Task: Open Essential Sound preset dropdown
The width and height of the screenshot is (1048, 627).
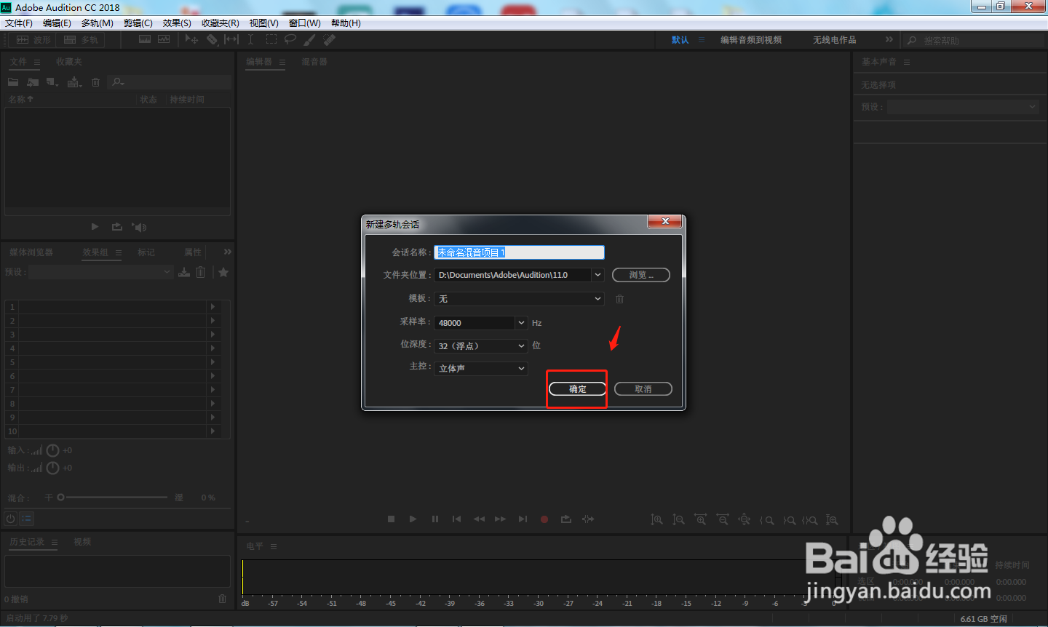Action: click(x=963, y=107)
